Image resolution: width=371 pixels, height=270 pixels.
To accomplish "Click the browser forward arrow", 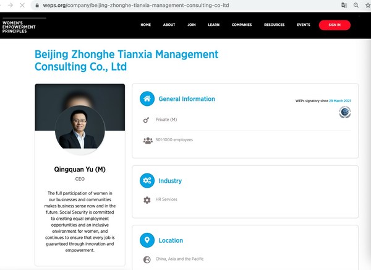I will 9,5.
